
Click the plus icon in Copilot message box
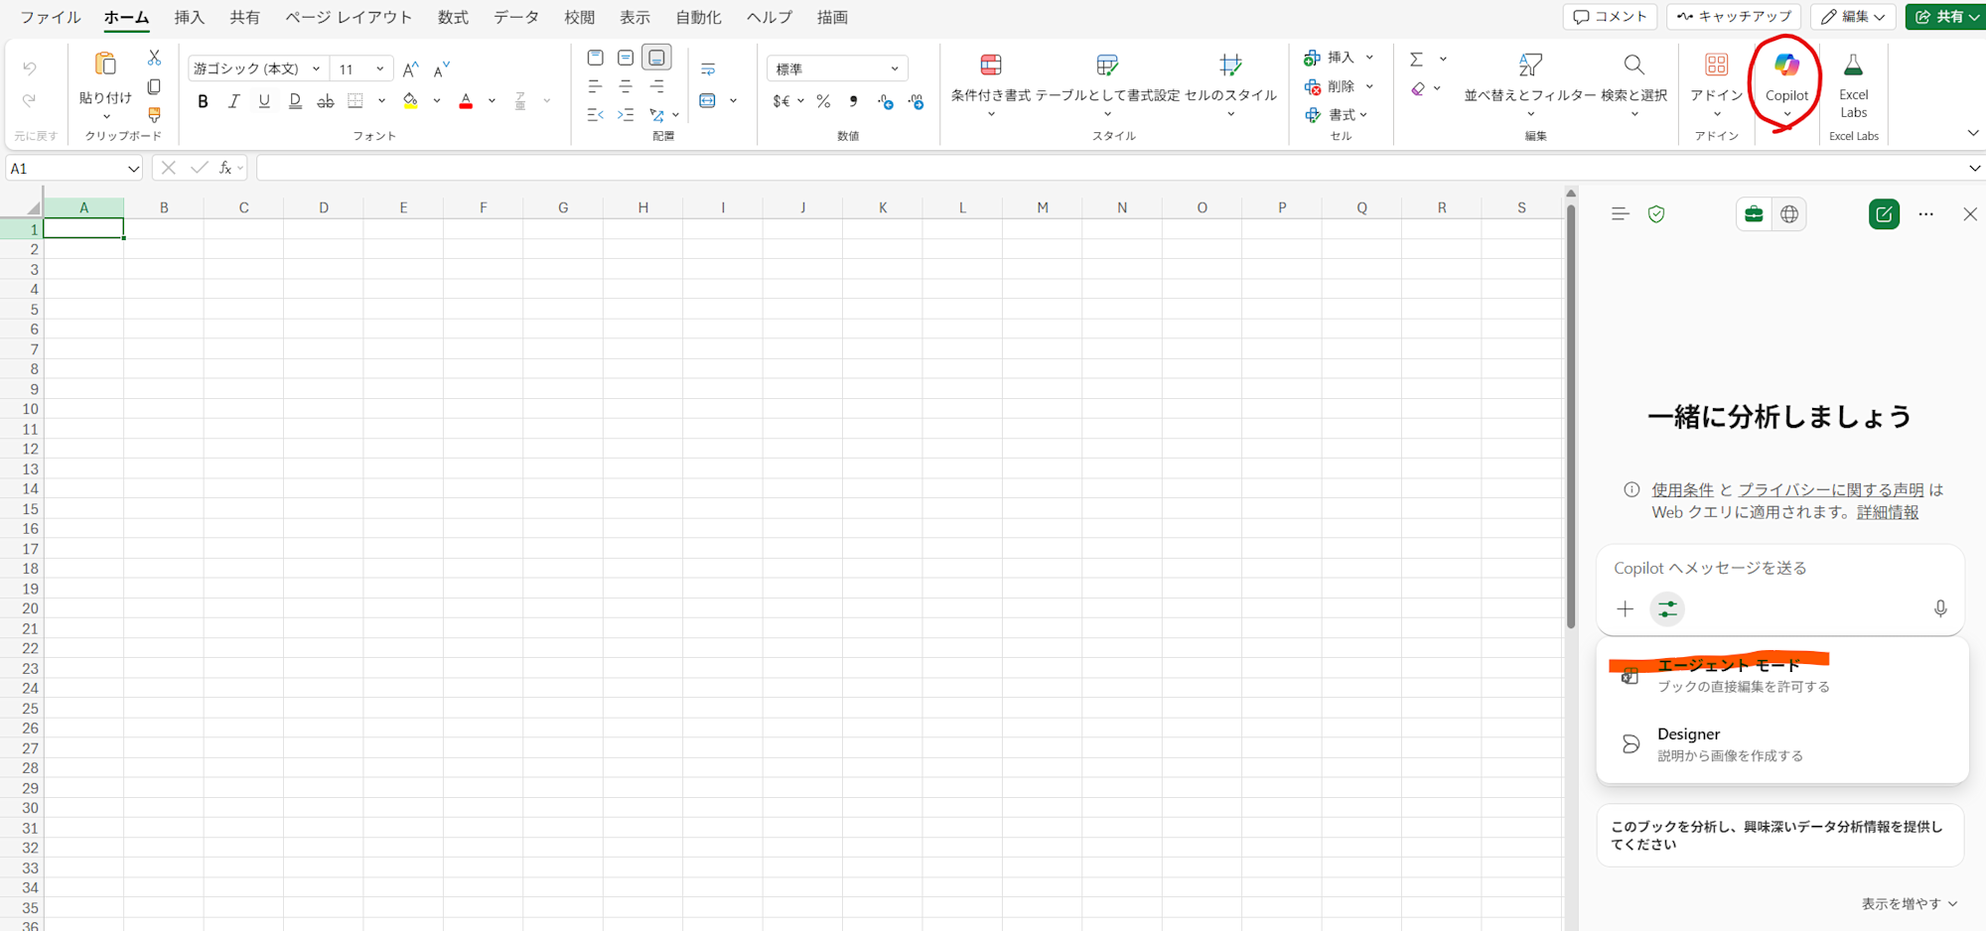click(1626, 608)
